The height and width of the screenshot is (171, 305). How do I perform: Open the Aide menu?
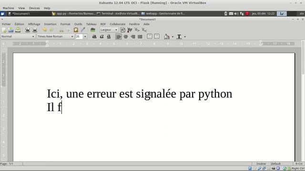pos(146,24)
